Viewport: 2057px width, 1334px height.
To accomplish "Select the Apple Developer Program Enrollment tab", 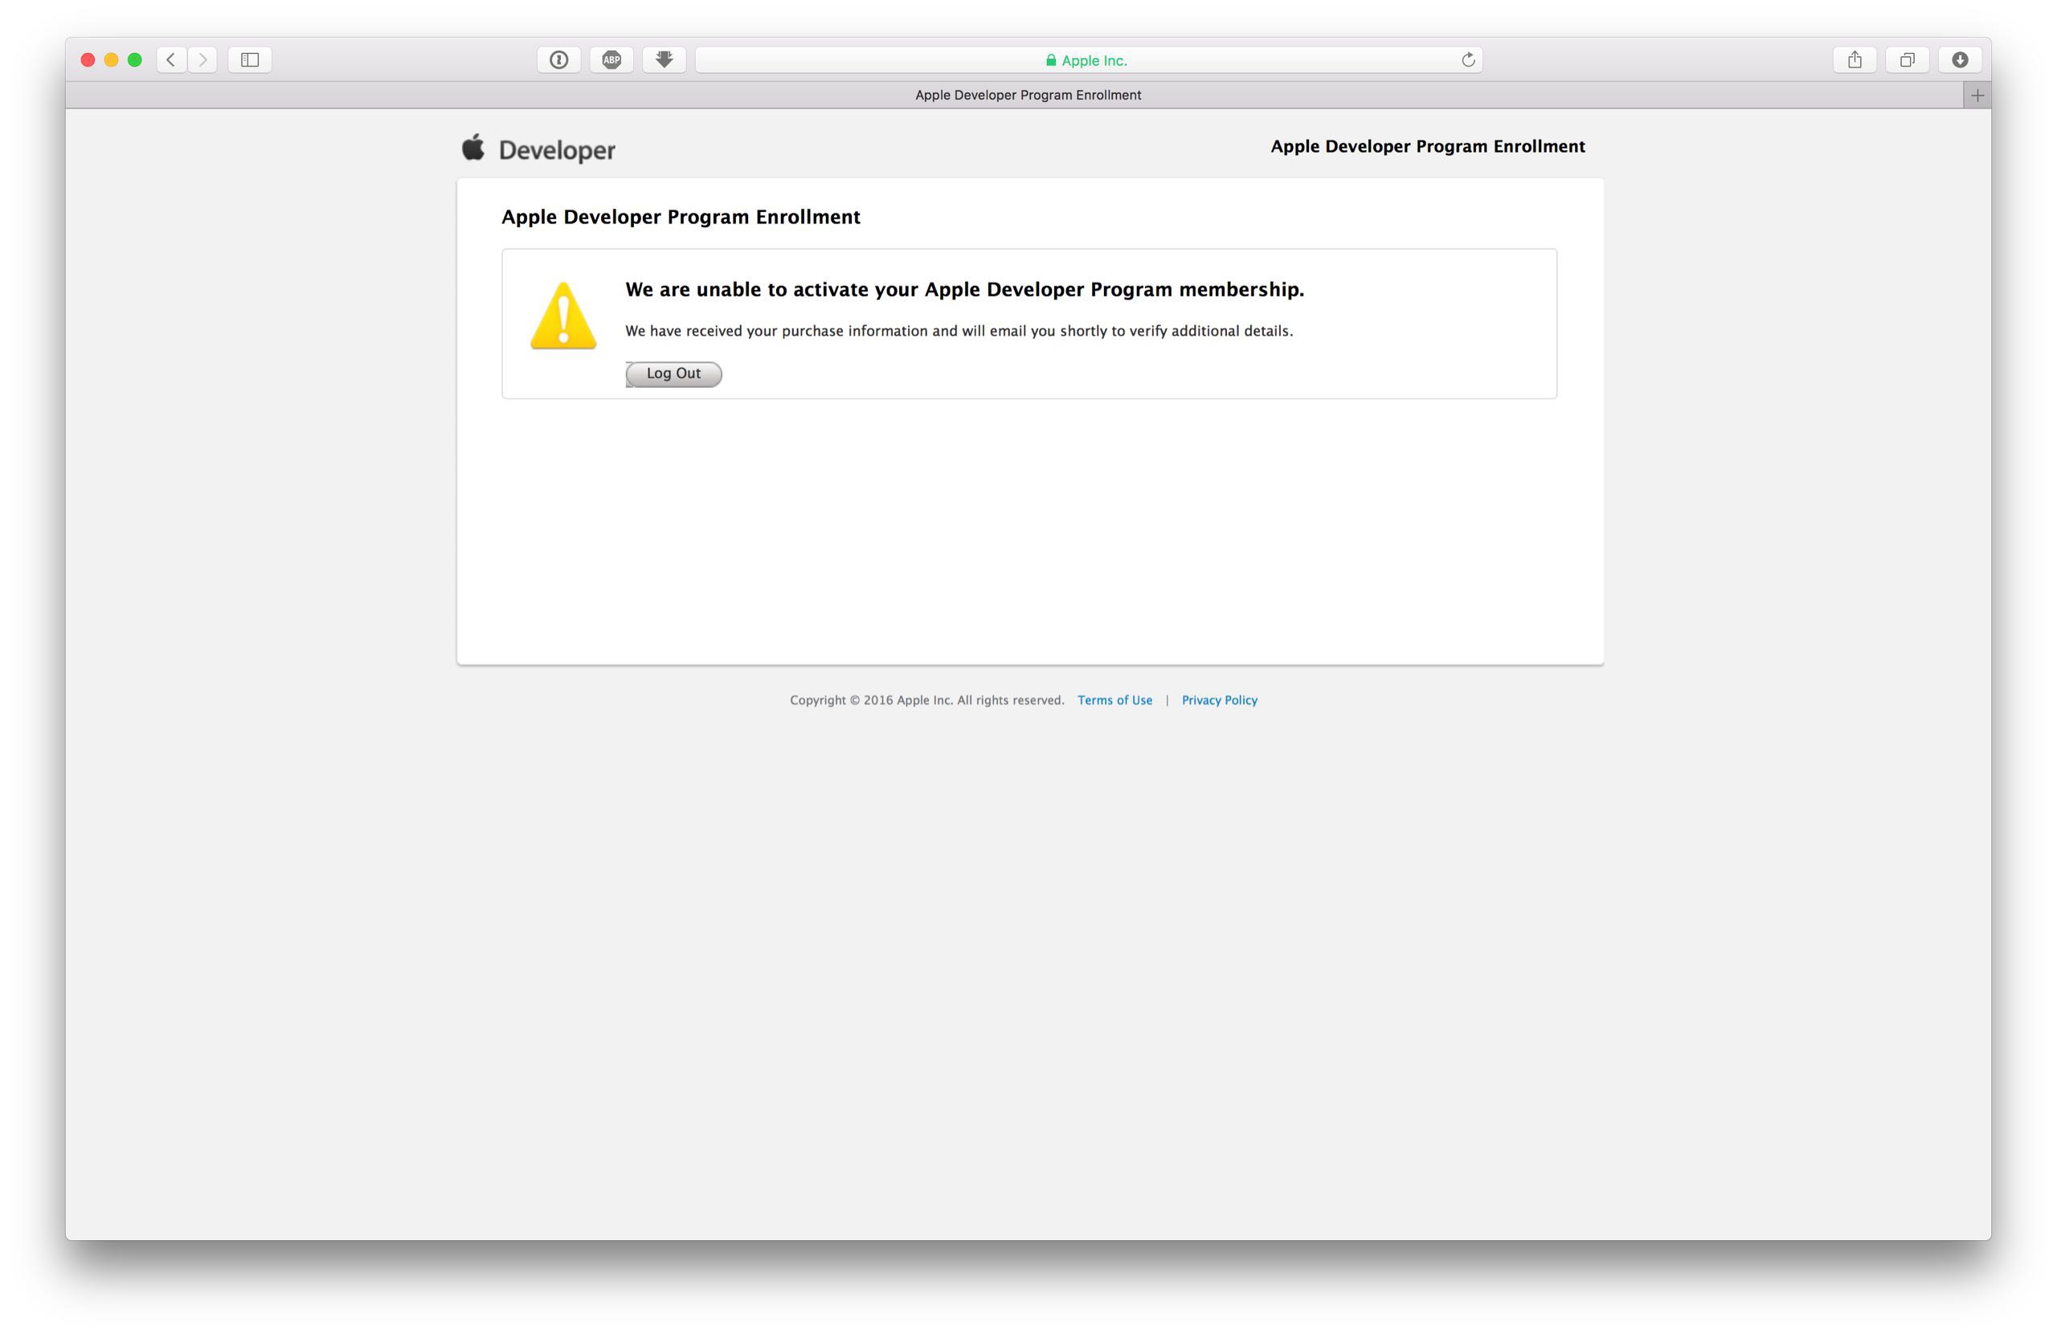I will [x=1028, y=95].
